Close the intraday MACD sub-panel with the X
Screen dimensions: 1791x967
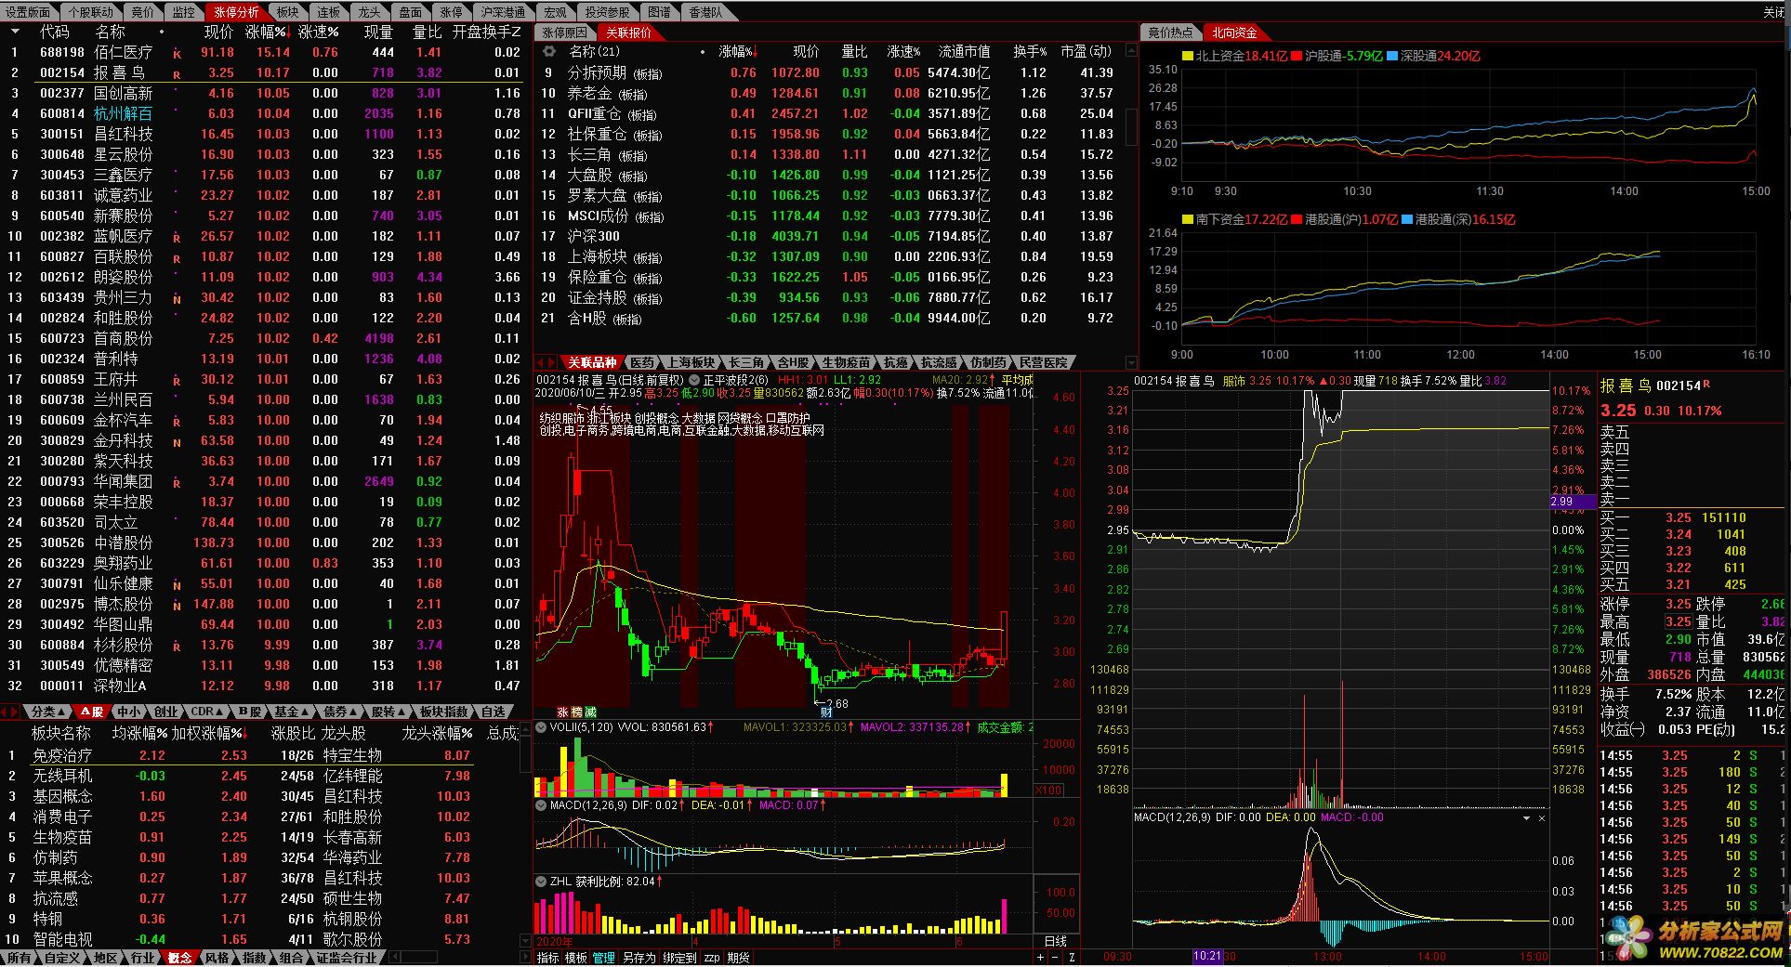tap(1542, 818)
